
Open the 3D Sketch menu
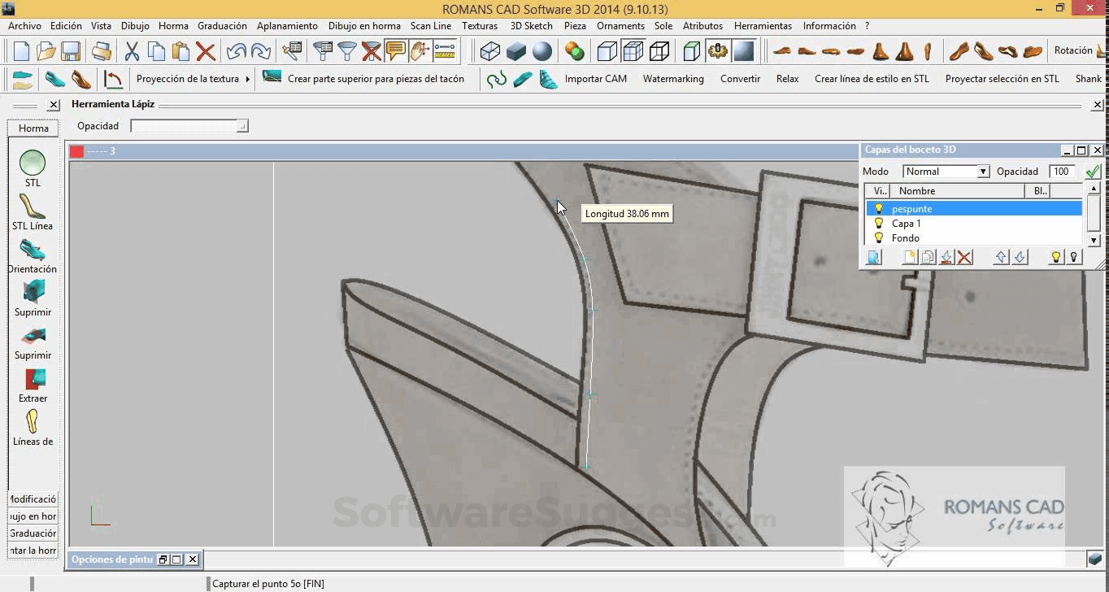[x=531, y=25]
